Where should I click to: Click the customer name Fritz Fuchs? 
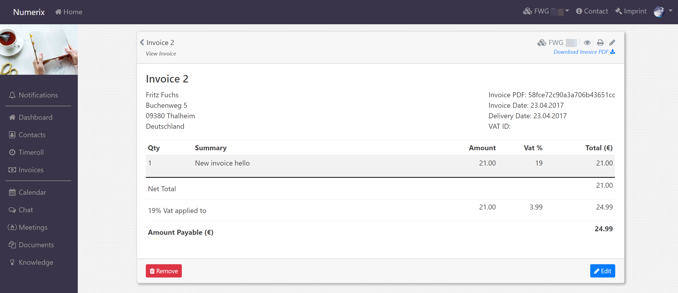162,95
